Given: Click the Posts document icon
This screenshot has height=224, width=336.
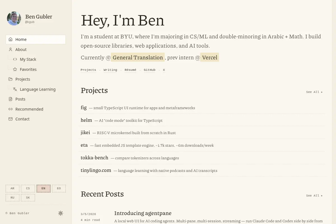Looking at the screenshot, I should pos(11,99).
